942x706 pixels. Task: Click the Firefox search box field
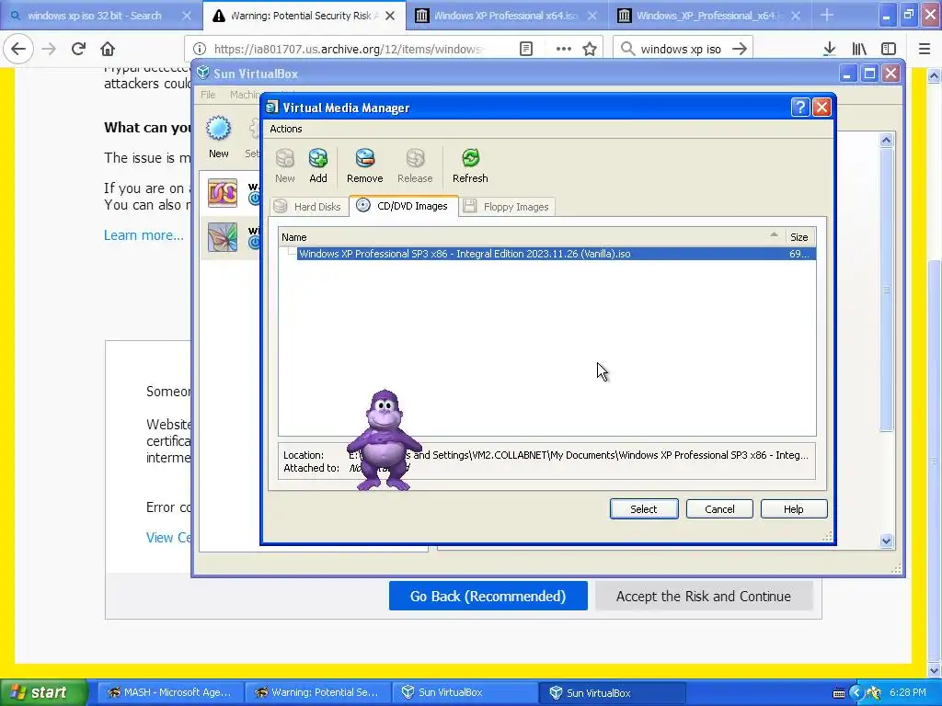[x=682, y=49]
